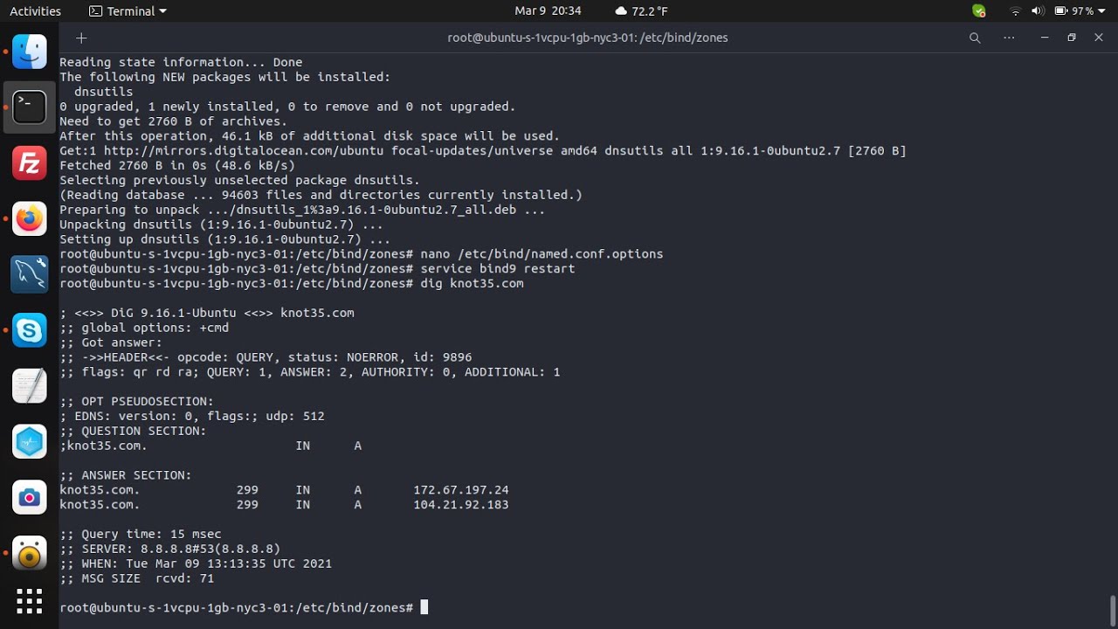Open the yellow speaker app in dock
Screen dimensions: 1118x629
[30, 553]
